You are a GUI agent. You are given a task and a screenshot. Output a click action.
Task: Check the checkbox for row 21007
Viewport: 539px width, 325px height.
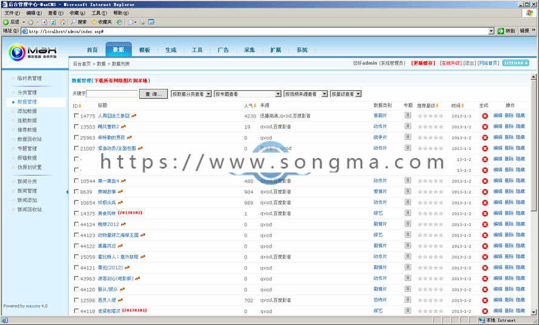[76, 148]
